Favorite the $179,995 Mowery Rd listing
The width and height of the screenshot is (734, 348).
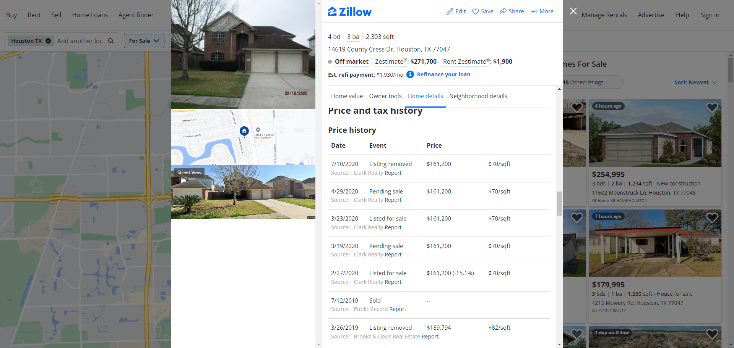[712, 217]
